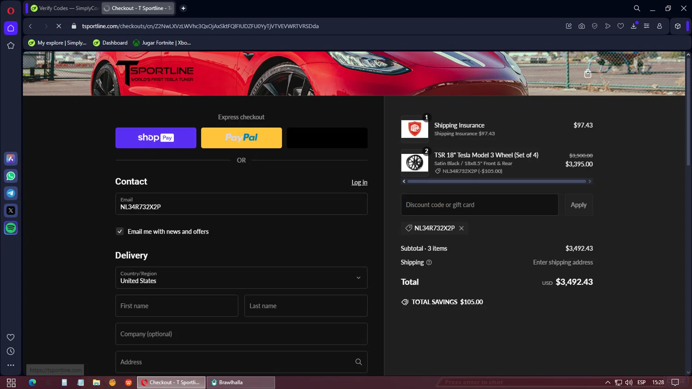Toggle Email me with news and offers

point(120,231)
